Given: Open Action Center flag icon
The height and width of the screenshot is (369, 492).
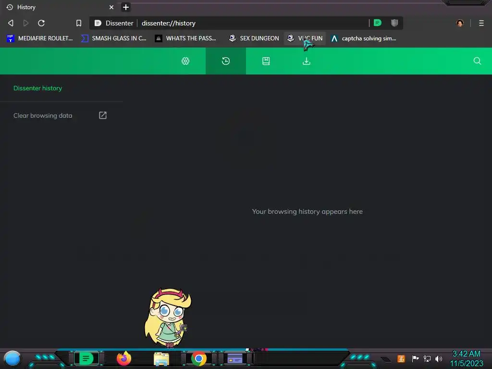Looking at the screenshot, I should click(415, 358).
